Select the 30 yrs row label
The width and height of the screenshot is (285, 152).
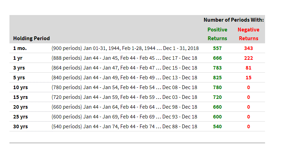(20, 126)
